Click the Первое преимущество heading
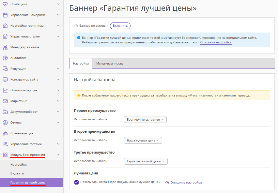 tap(95, 111)
